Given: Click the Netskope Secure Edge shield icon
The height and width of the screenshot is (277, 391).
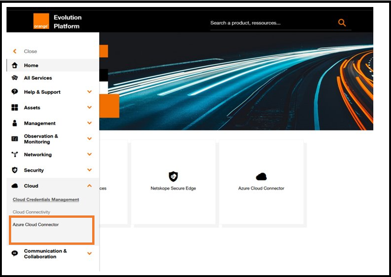Looking at the screenshot, I should (173, 177).
